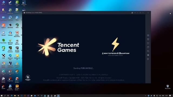Viewport: 173px width, 97px height.
Task: Select This PC desktop icon
Action: (x=3, y=3)
